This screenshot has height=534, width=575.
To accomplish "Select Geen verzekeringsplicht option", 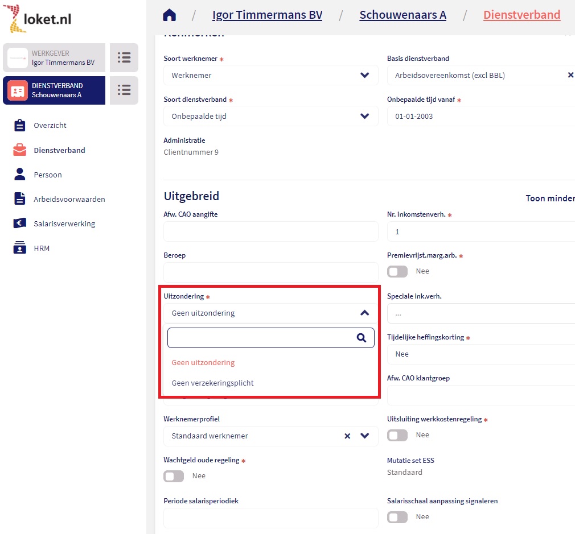I will (212, 383).
